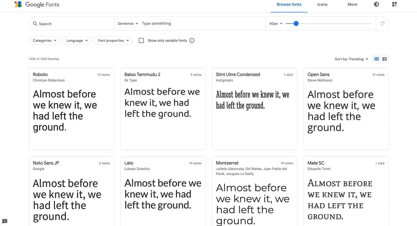This screenshot has height=226, width=417.
Task: Switch to grid view layout
Action: pos(376,59)
